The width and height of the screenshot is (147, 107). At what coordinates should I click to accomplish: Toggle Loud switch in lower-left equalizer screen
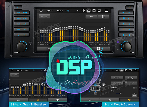click(x=17, y=75)
